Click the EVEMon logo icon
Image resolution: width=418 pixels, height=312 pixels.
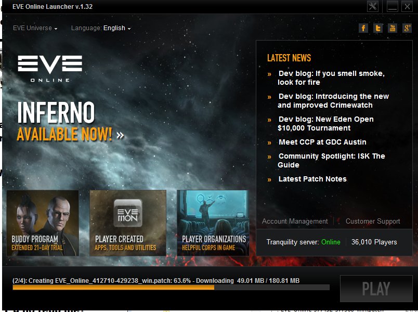pos(128,213)
